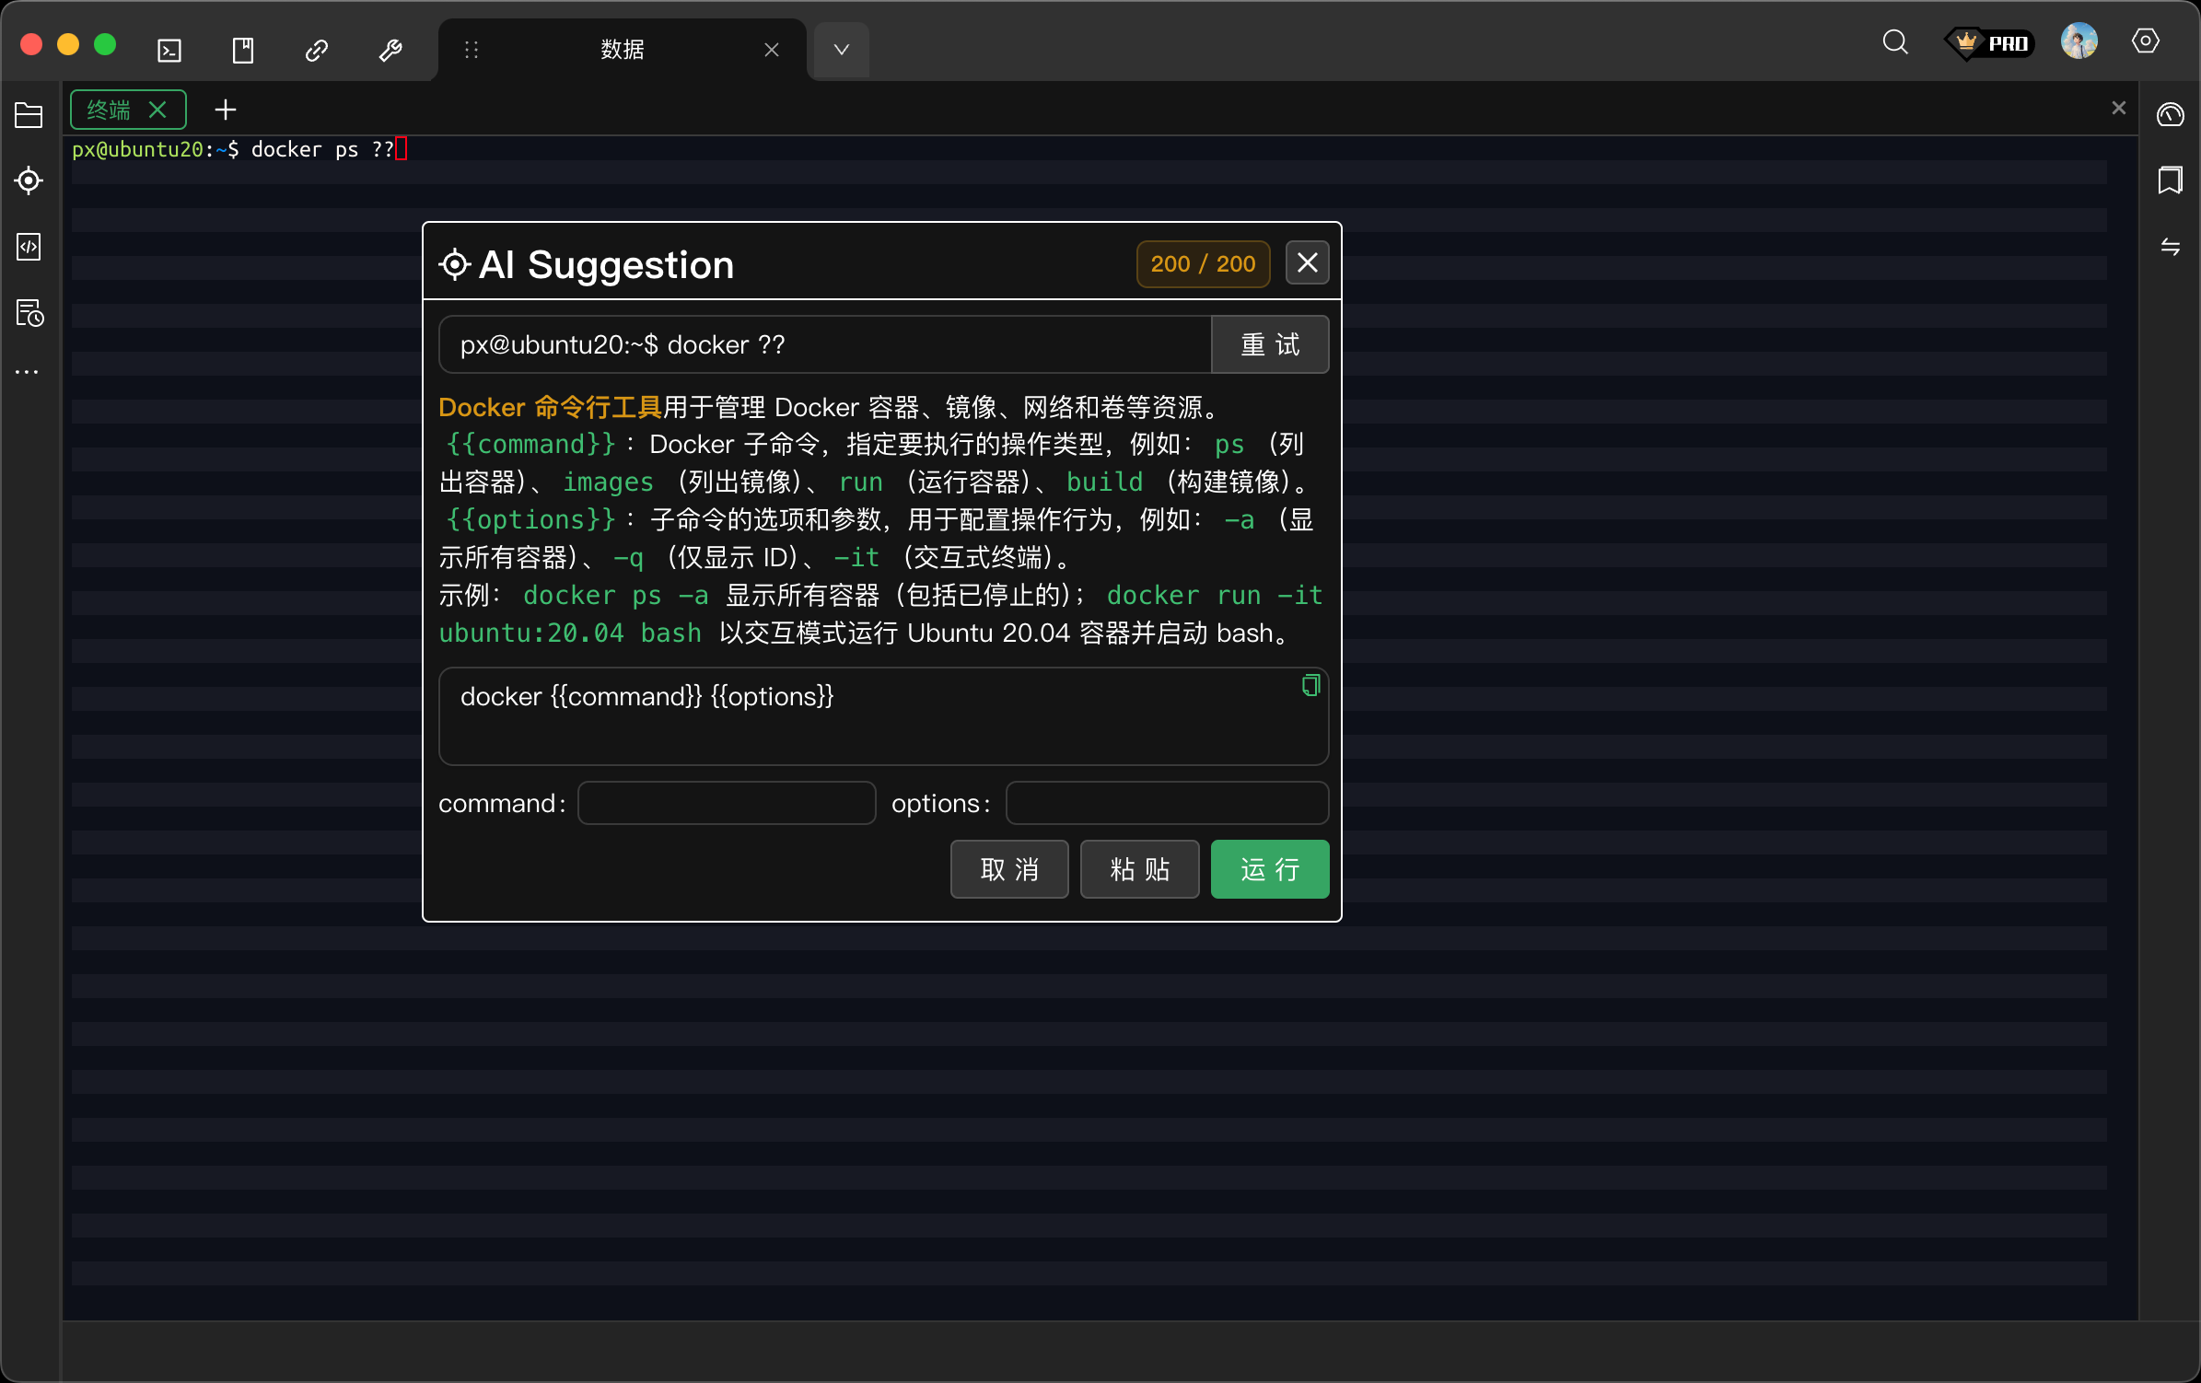The width and height of the screenshot is (2201, 1383).
Task: Open a new terminal using the toolbar terminal icon
Action: click(x=169, y=50)
